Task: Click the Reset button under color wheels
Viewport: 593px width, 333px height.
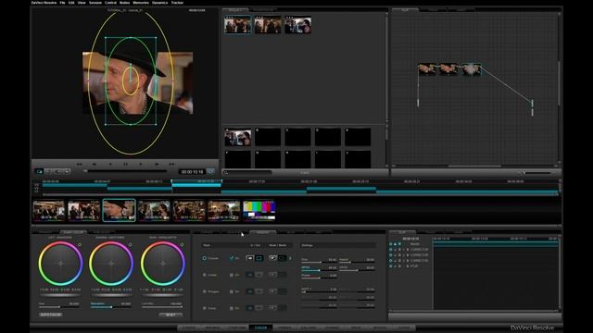Action: click(x=170, y=314)
